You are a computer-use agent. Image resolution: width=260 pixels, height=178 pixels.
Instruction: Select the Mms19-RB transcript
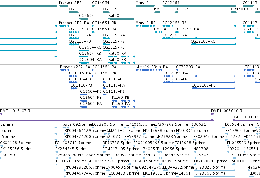point(145,26)
